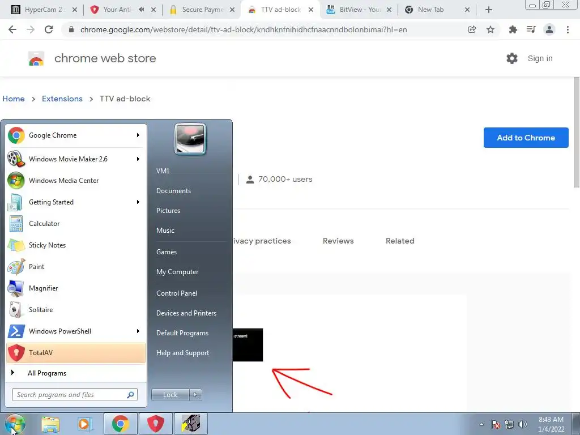Click the Lock button
Viewport: 580px width, 435px height.
click(x=170, y=395)
